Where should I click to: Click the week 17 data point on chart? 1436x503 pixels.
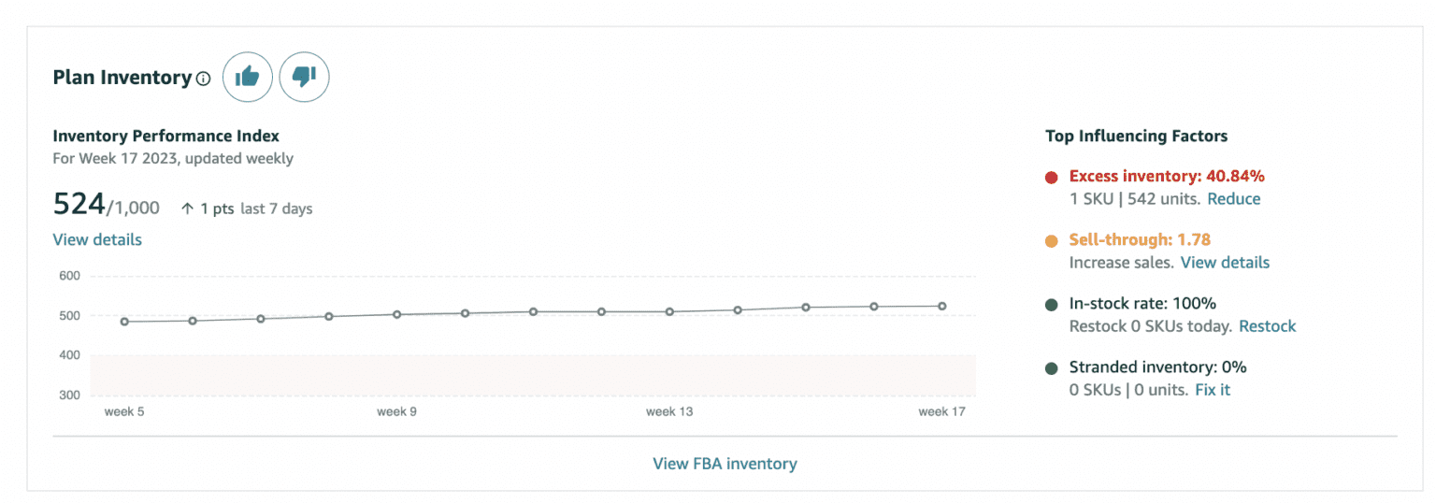tap(942, 306)
